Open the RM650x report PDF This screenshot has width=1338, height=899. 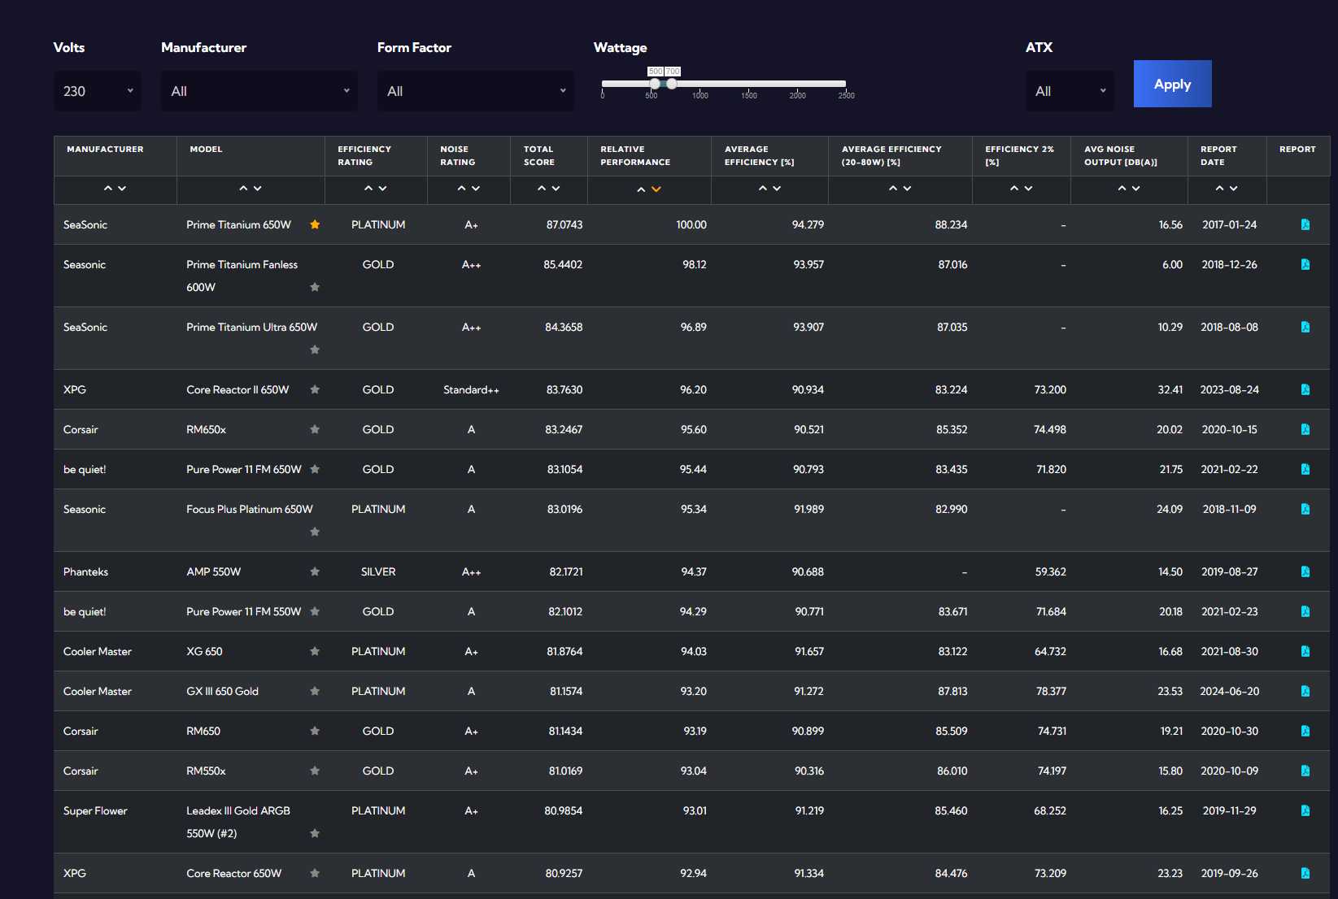point(1305,430)
